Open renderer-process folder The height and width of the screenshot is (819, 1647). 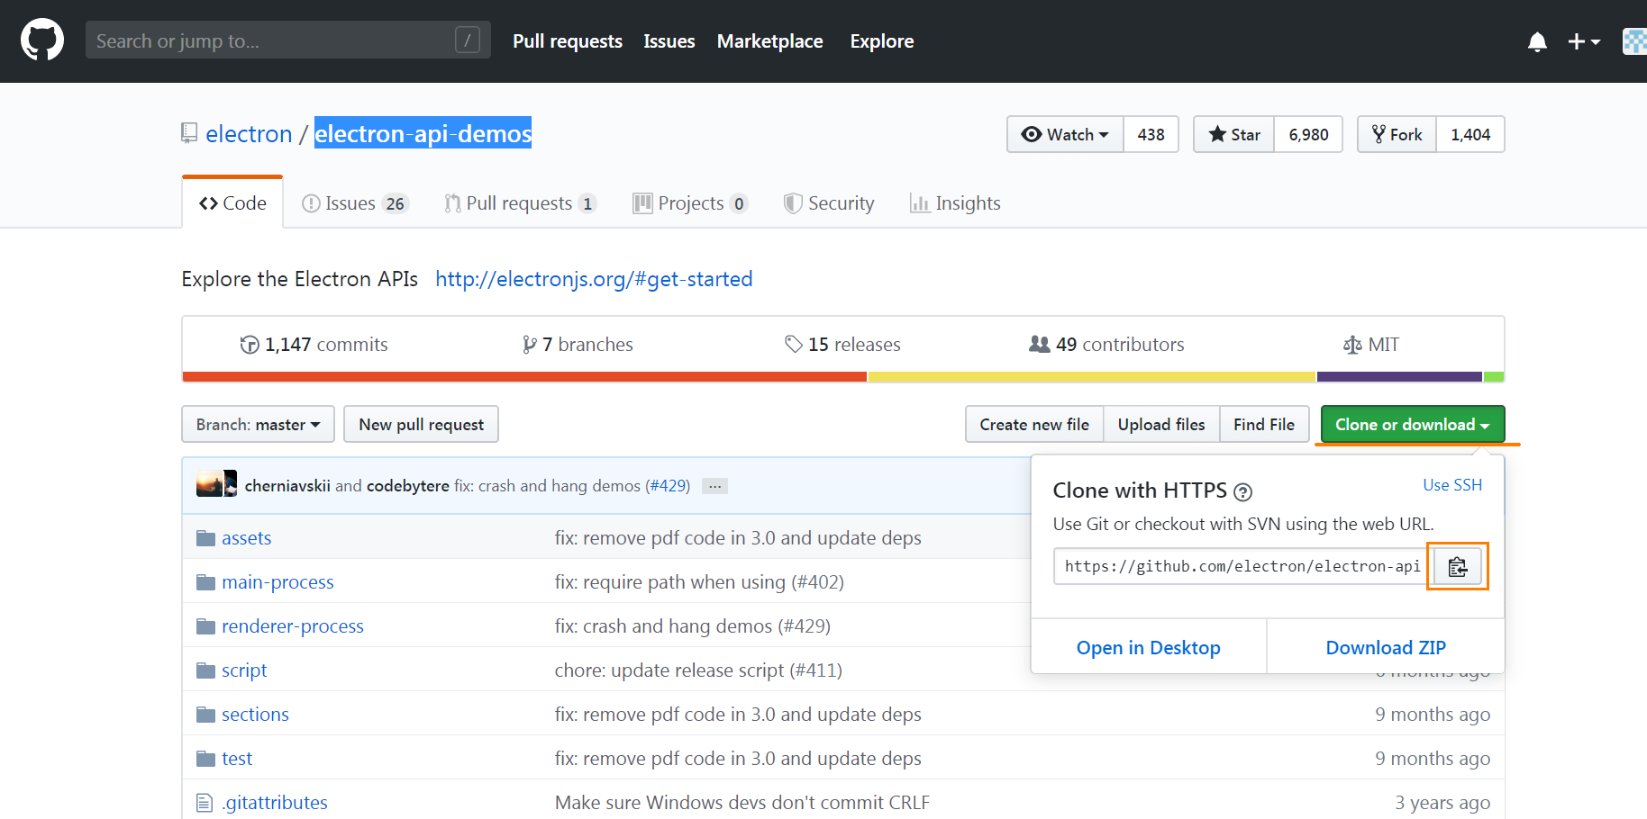point(293,626)
